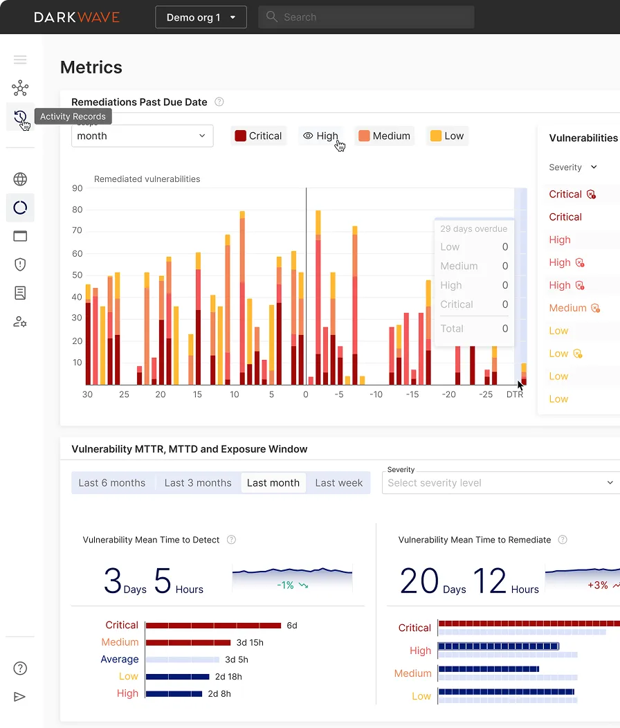Click the Remediated vulnerabilities axis label
This screenshot has height=728, width=620.
147,179
